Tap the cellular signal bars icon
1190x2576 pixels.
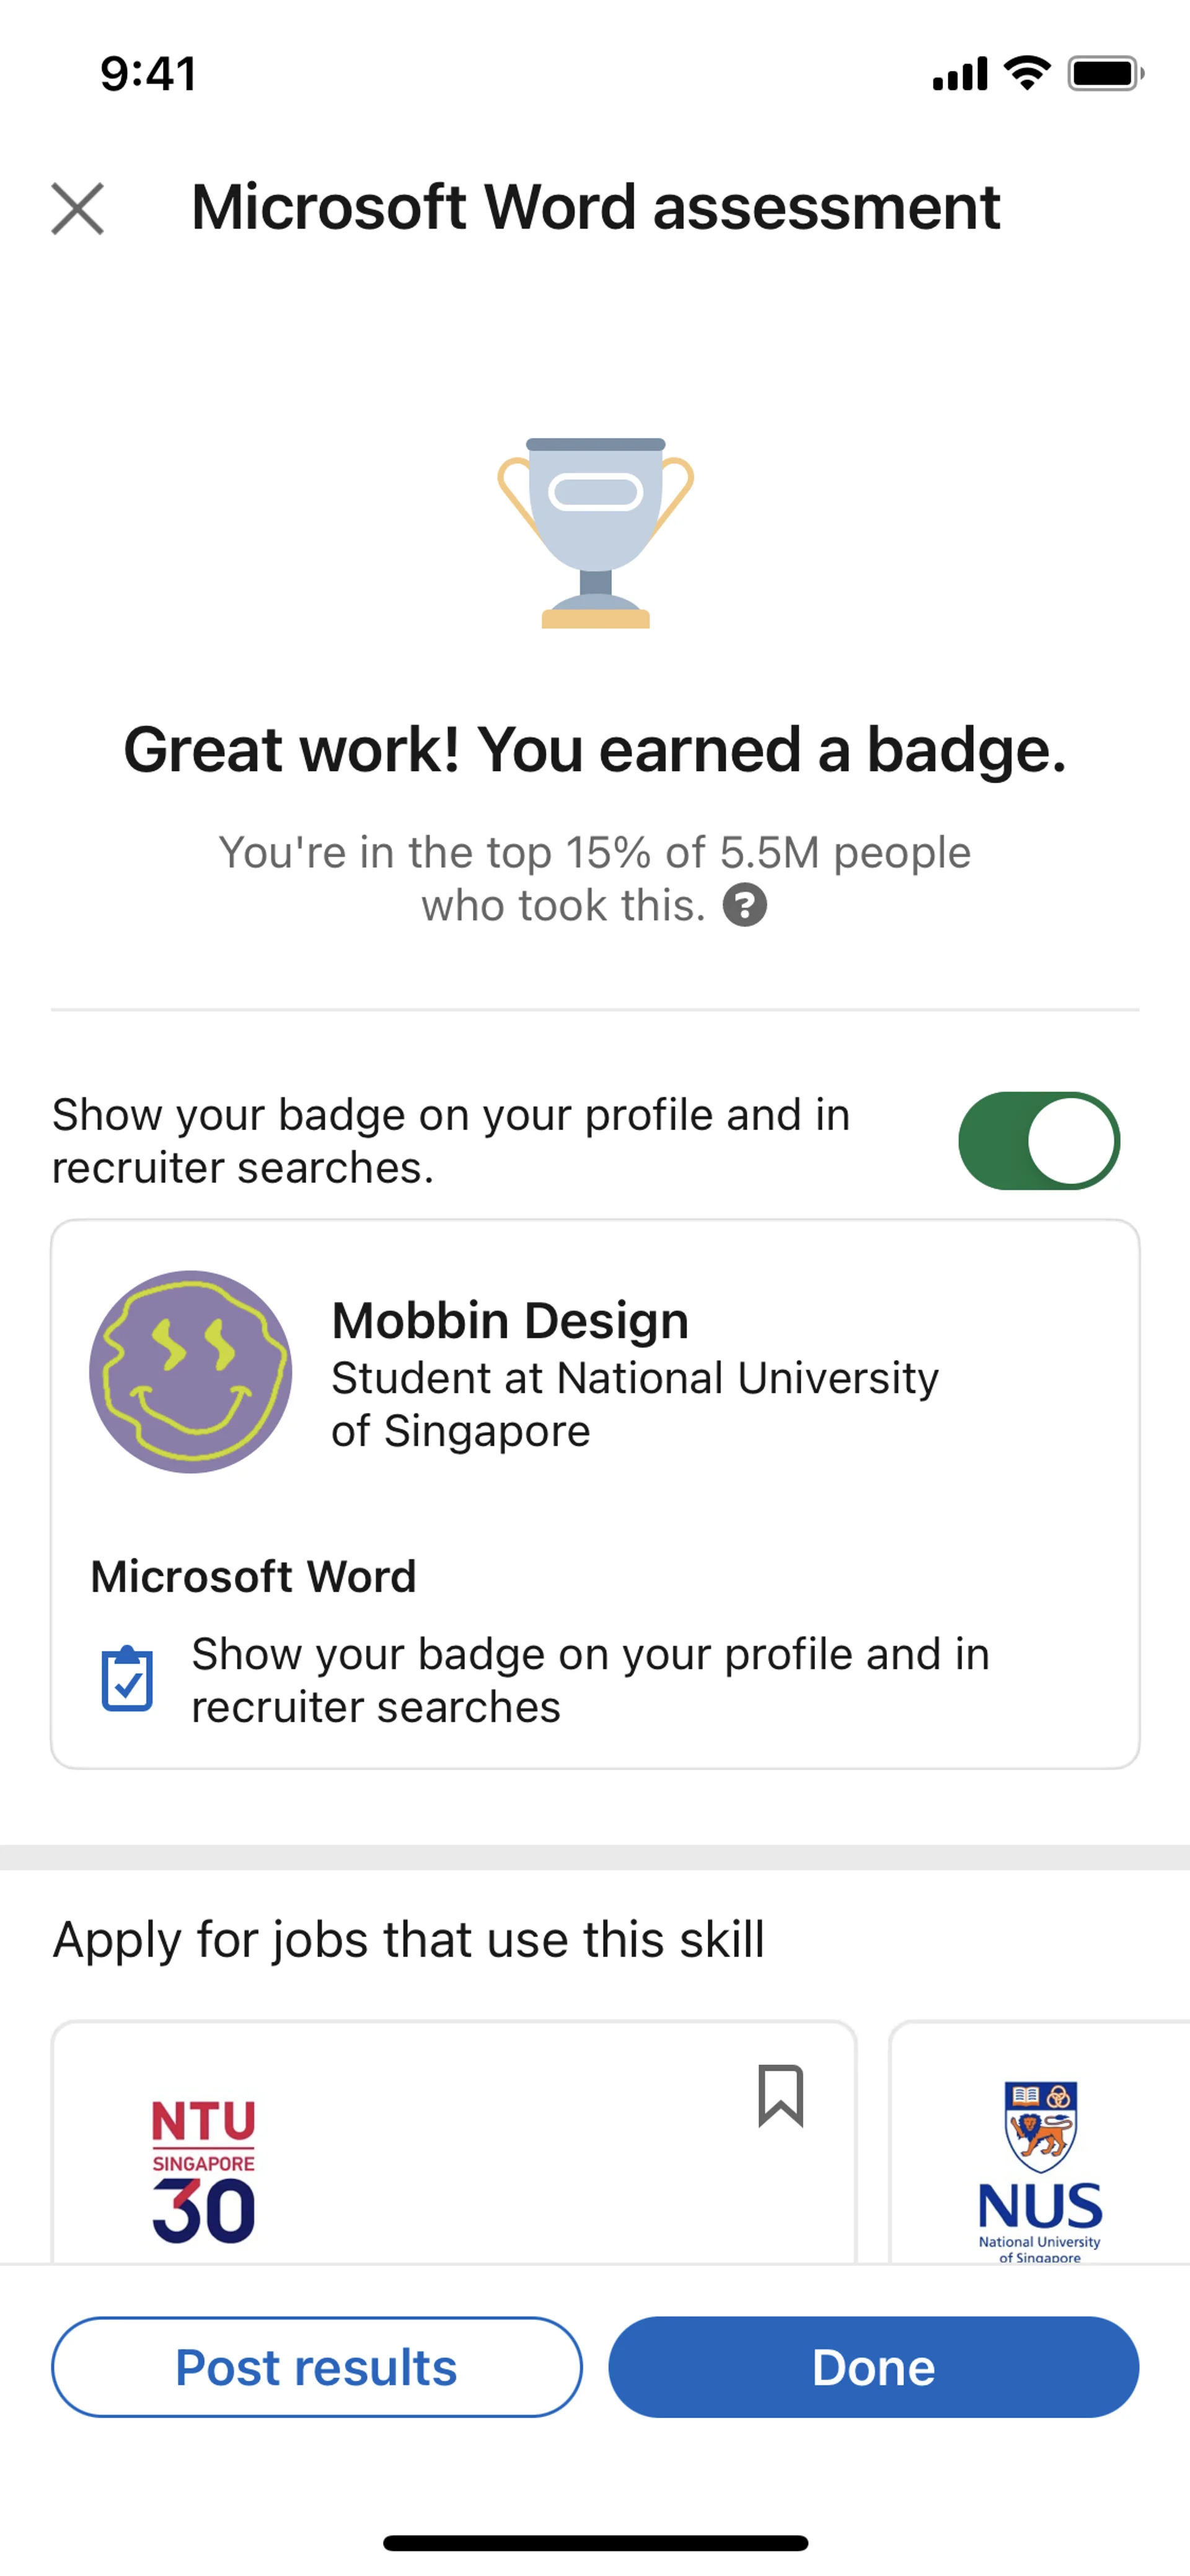pos(960,74)
